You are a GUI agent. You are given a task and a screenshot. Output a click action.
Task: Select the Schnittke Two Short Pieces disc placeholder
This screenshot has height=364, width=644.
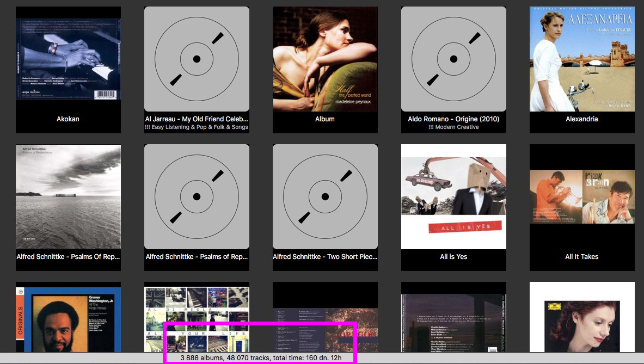coord(325,196)
